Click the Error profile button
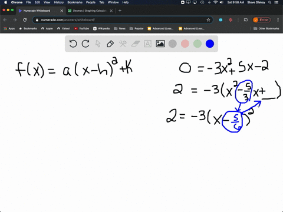The image size is (283, 212). coord(262,20)
